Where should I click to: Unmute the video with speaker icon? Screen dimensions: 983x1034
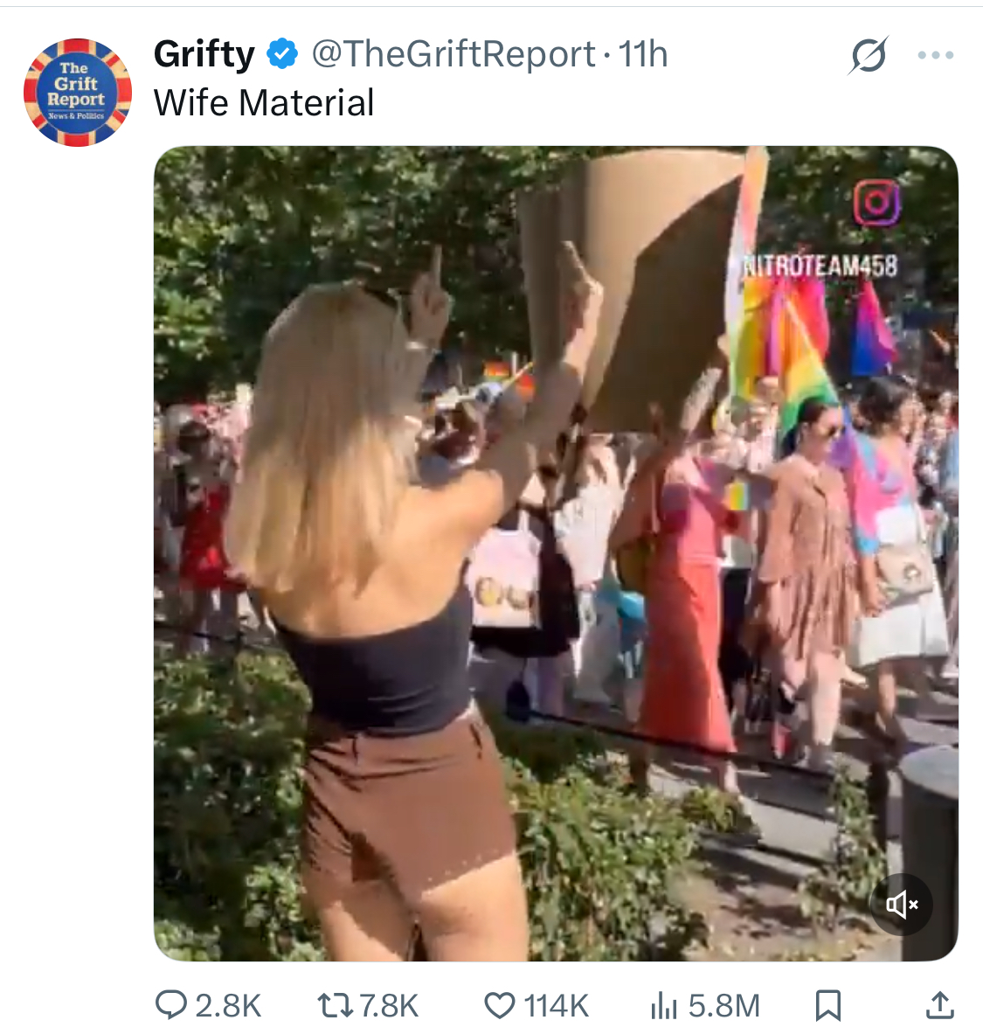click(902, 904)
